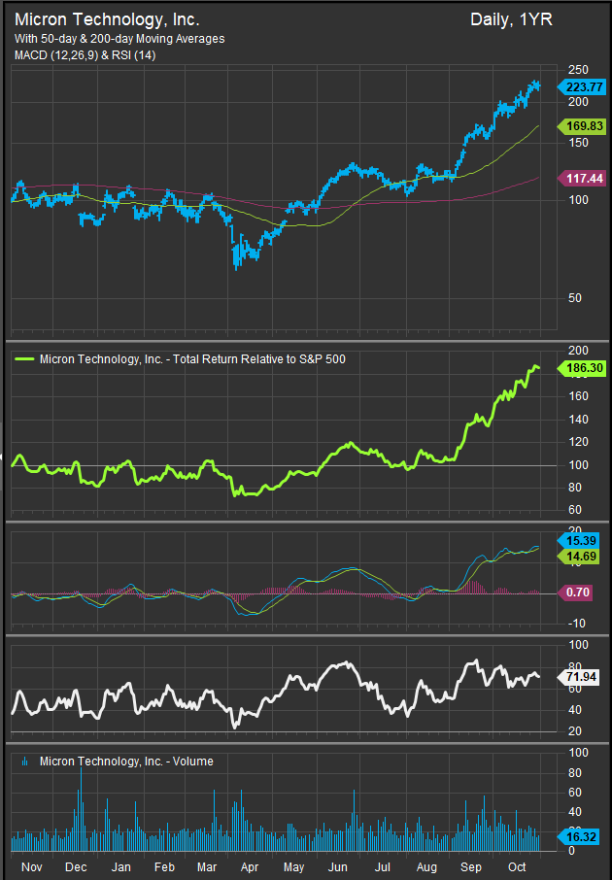Click the pink 0.70 histogram tag
The image size is (612, 880).
tap(582, 591)
